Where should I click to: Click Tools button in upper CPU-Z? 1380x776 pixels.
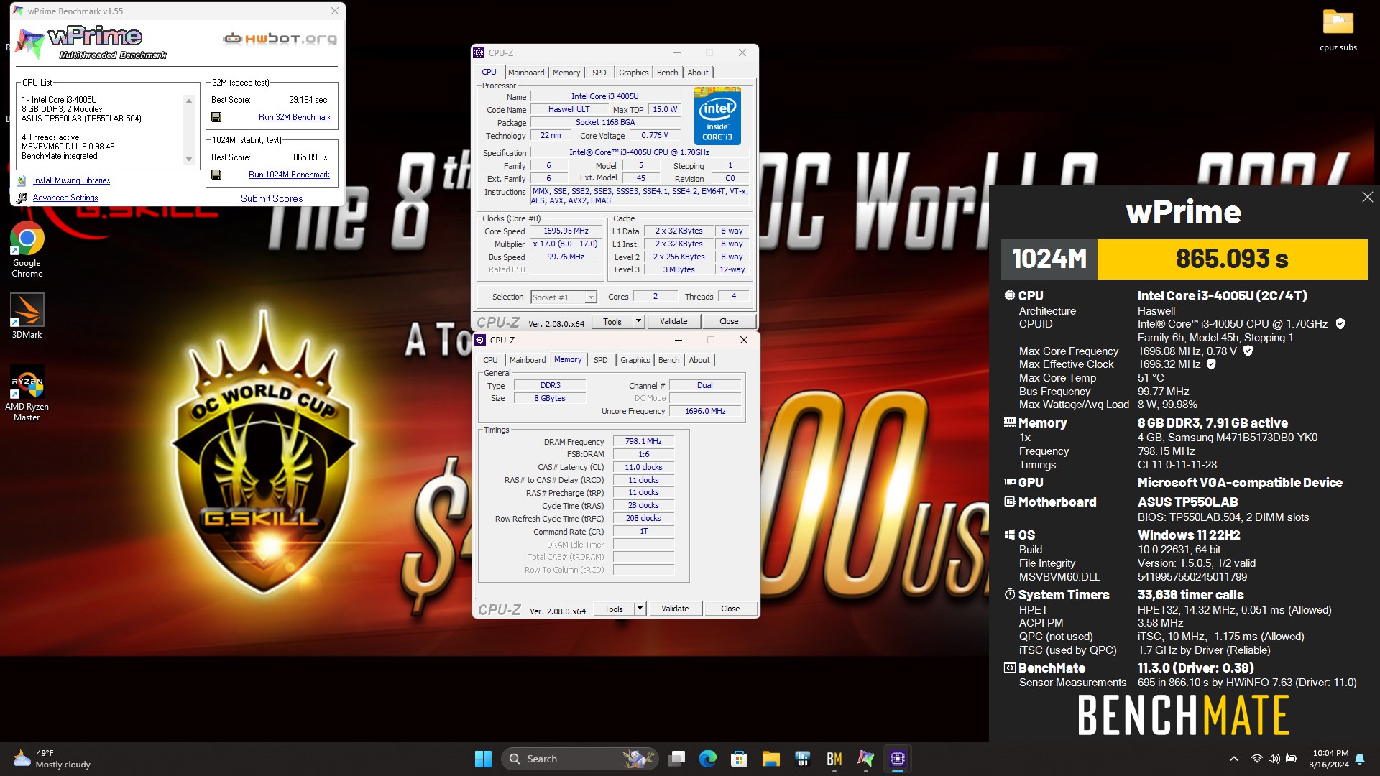(x=612, y=321)
